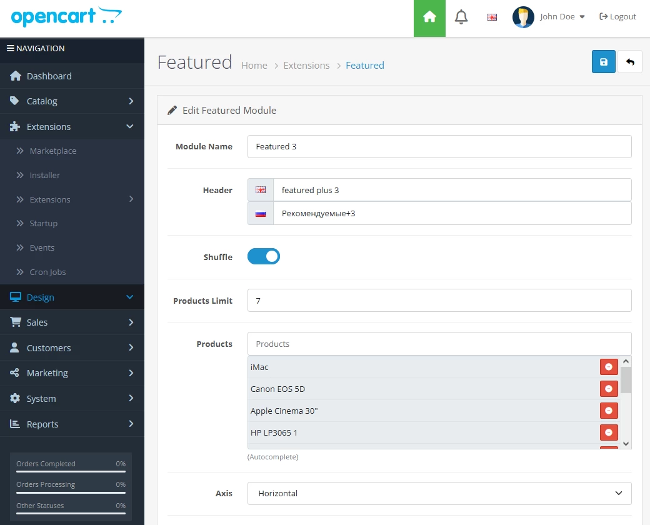The image size is (650, 525).
Task: Click English flag beside header field
Action: tap(261, 190)
